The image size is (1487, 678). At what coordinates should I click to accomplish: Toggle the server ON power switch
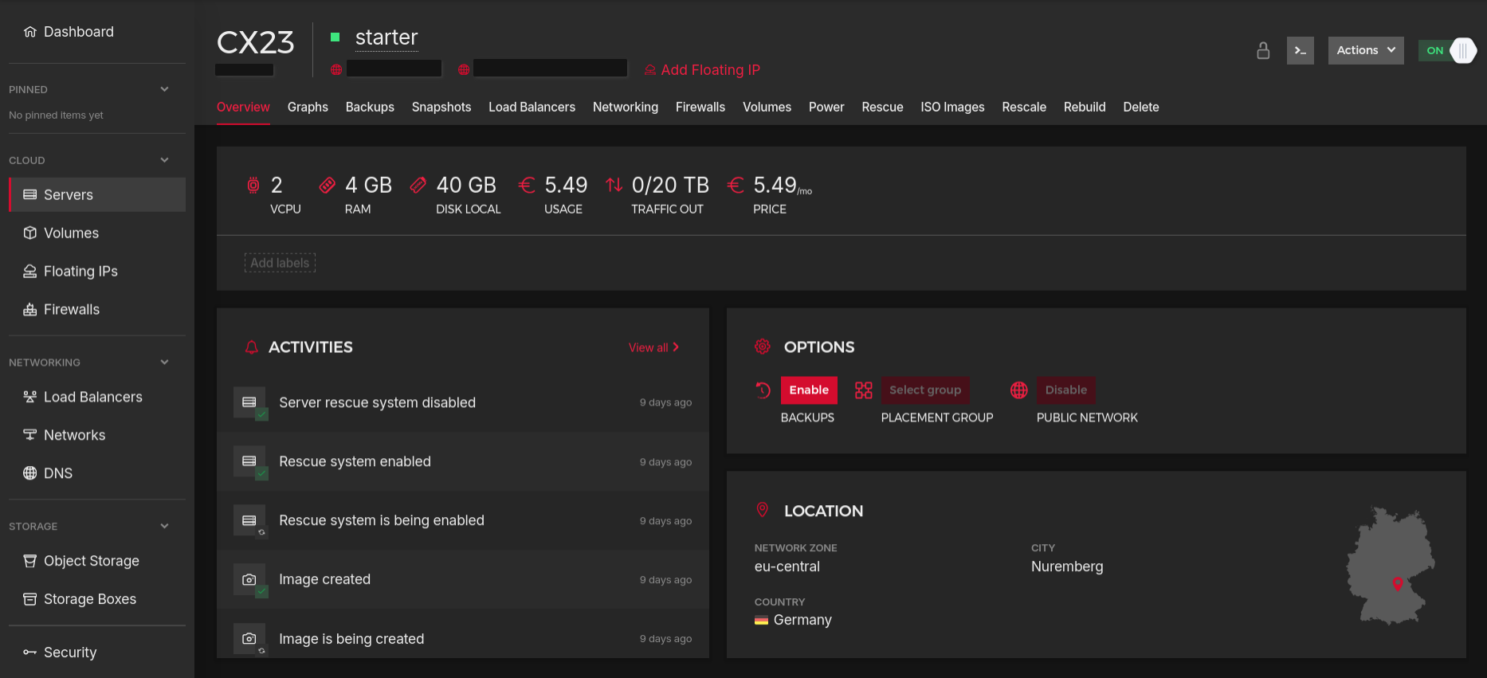pyautogui.click(x=1447, y=50)
